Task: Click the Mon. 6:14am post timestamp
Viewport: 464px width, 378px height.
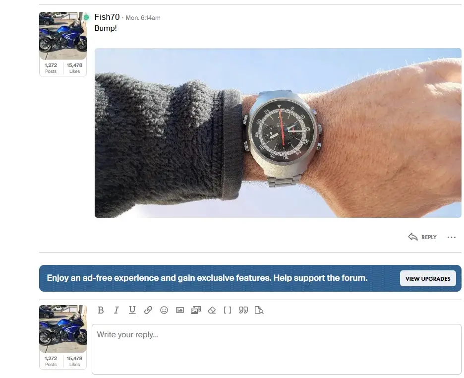Action: point(143,18)
